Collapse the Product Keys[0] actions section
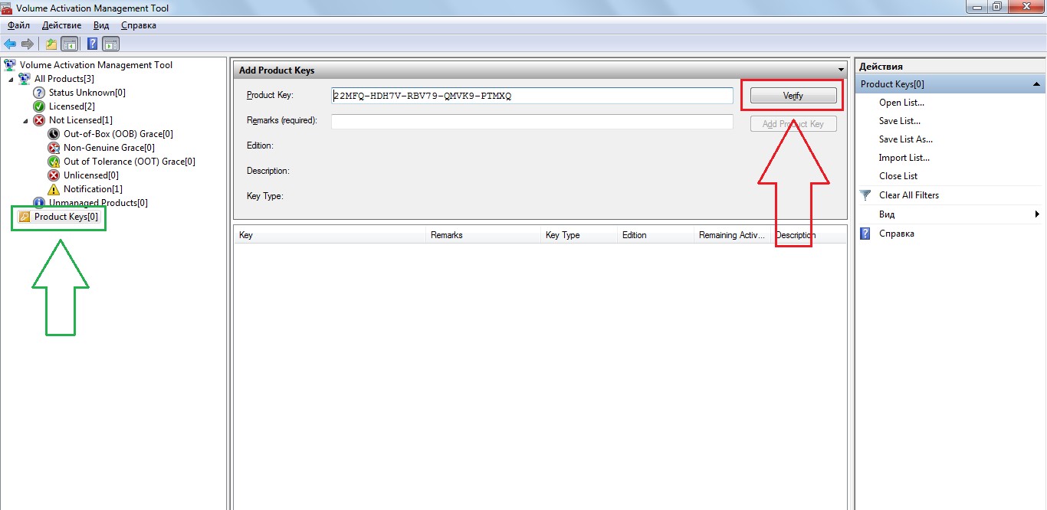The height and width of the screenshot is (510, 1047). pos(1036,84)
